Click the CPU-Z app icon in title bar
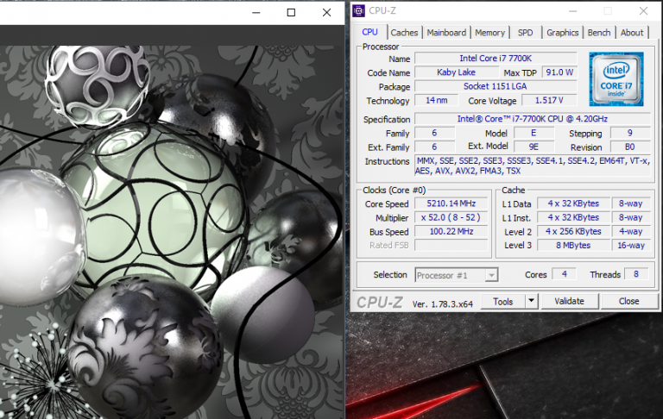The width and height of the screenshot is (663, 419). click(x=359, y=11)
